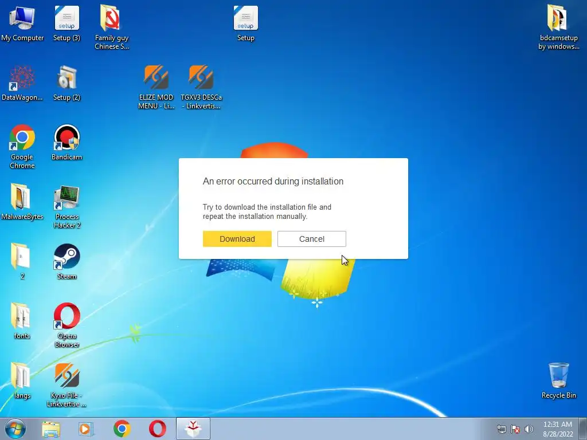Select the DataWagon shortcut icon
587x440 pixels.
click(x=22, y=83)
